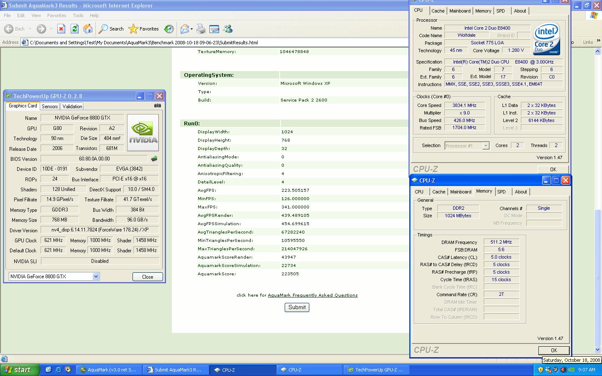
Task: Open the View menu in Internet Explorer
Action: click(x=36, y=15)
